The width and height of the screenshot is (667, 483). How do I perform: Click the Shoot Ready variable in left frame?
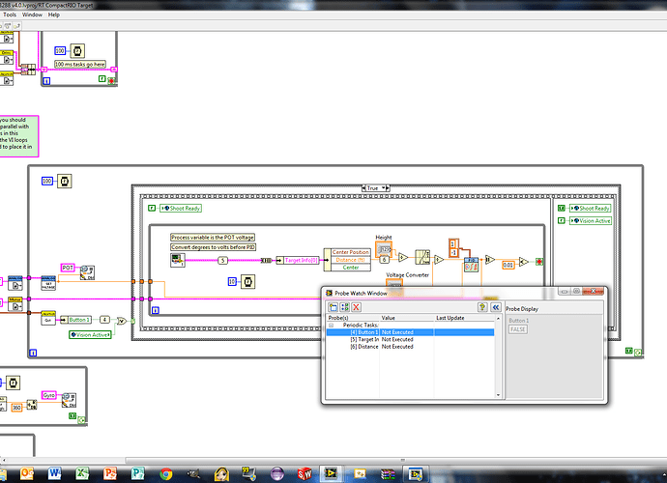[181, 209]
